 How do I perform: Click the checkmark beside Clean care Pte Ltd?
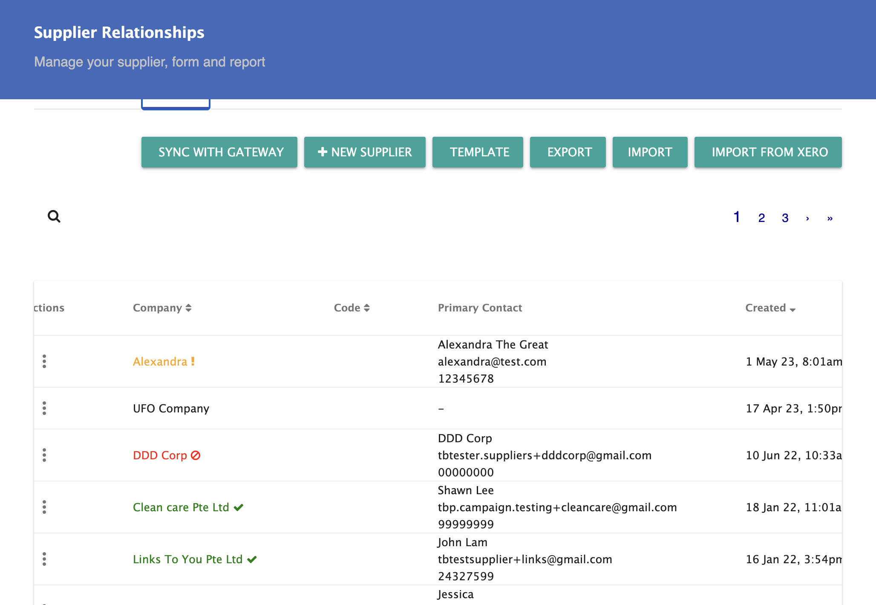click(239, 507)
